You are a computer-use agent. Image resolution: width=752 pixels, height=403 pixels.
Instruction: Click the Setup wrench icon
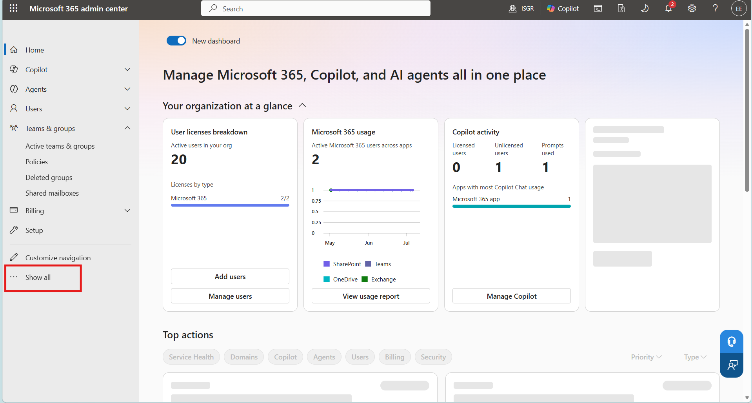(x=14, y=230)
